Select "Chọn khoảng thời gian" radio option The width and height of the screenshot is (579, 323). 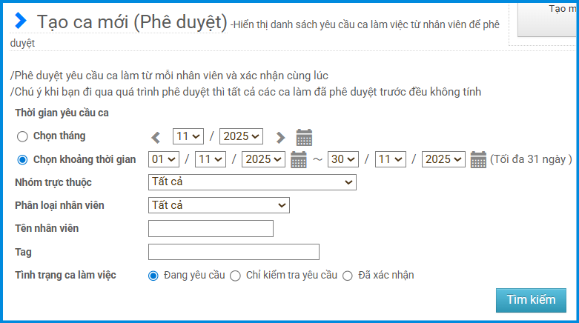[x=22, y=159]
